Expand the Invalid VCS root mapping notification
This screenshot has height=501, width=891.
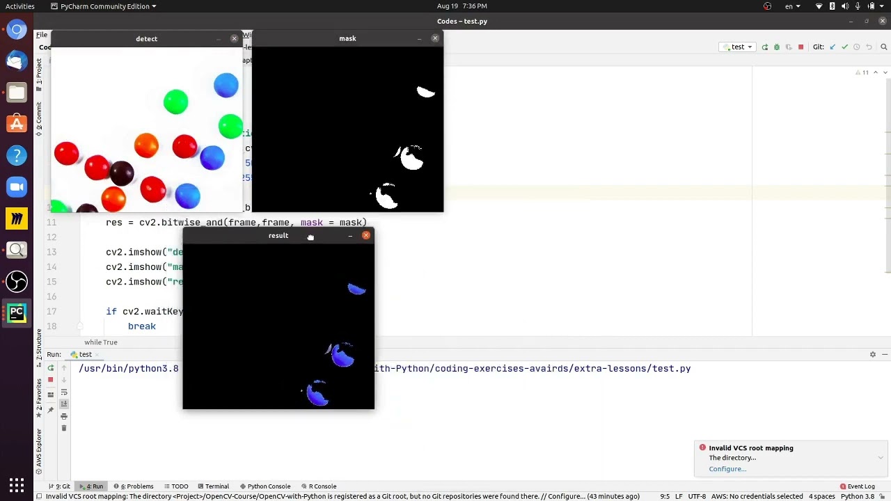(x=880, y=458)
